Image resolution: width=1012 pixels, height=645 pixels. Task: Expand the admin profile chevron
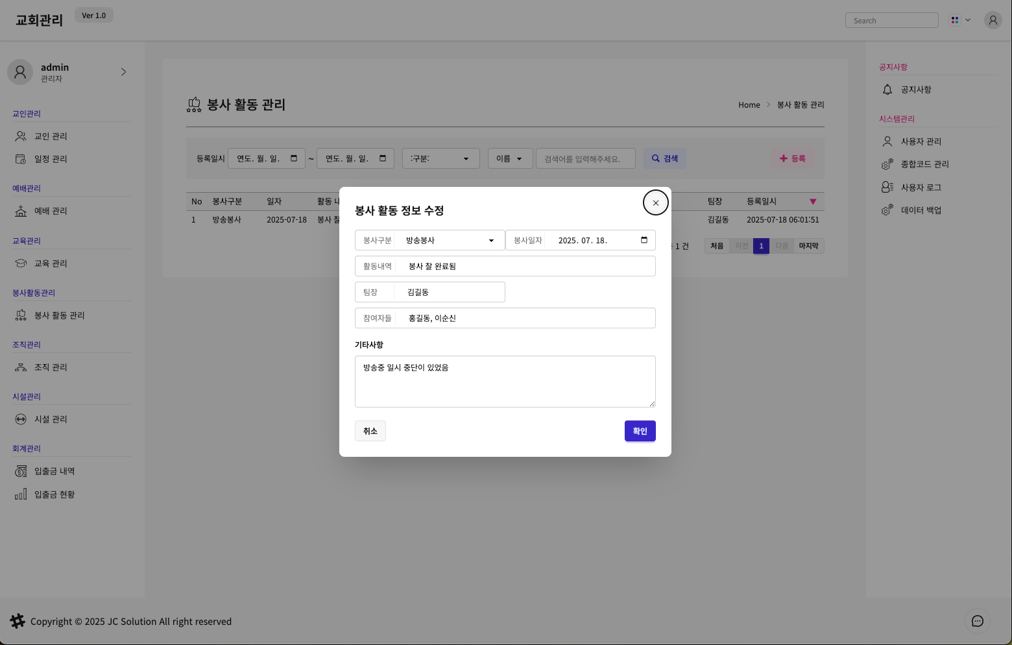123,72
